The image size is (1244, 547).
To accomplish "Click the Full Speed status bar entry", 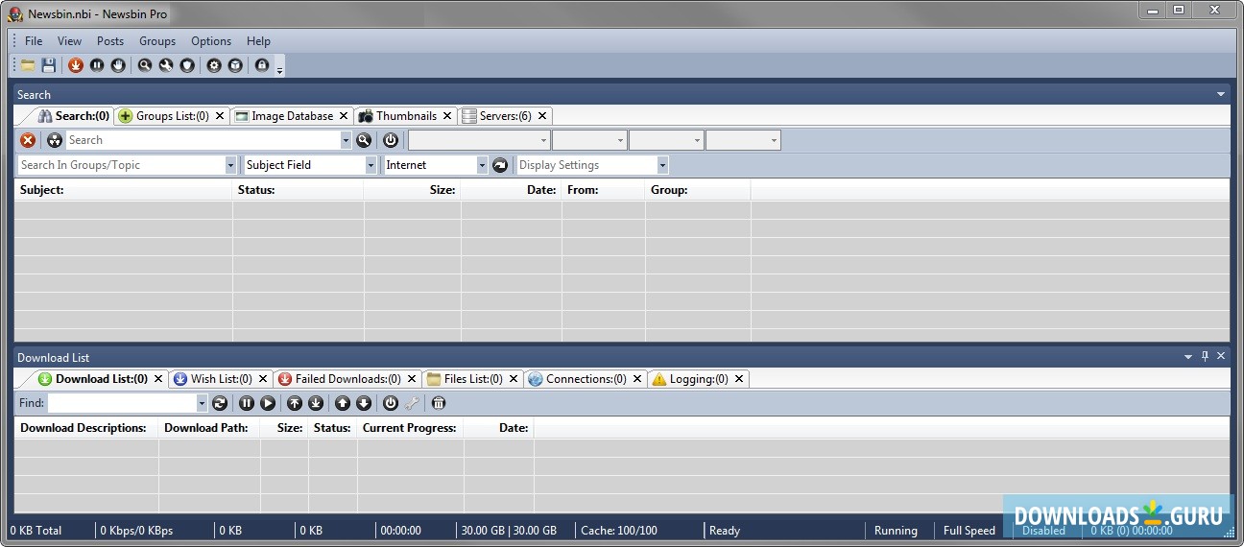I will [x=969, y=531].
